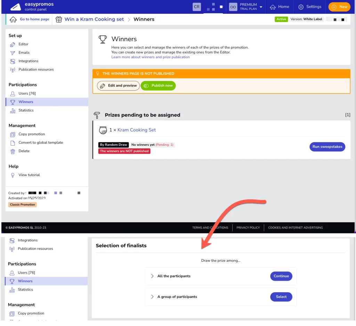Open the Win a Kram Cooking set breadcrumb
The width and height of the screenshot is (356, 326).
94,19
